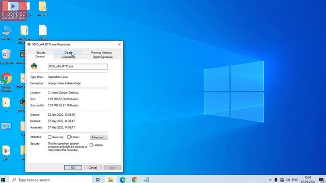Click the taskbar search box
This screenshot has height=183, width=326.
tap(50, 179)
